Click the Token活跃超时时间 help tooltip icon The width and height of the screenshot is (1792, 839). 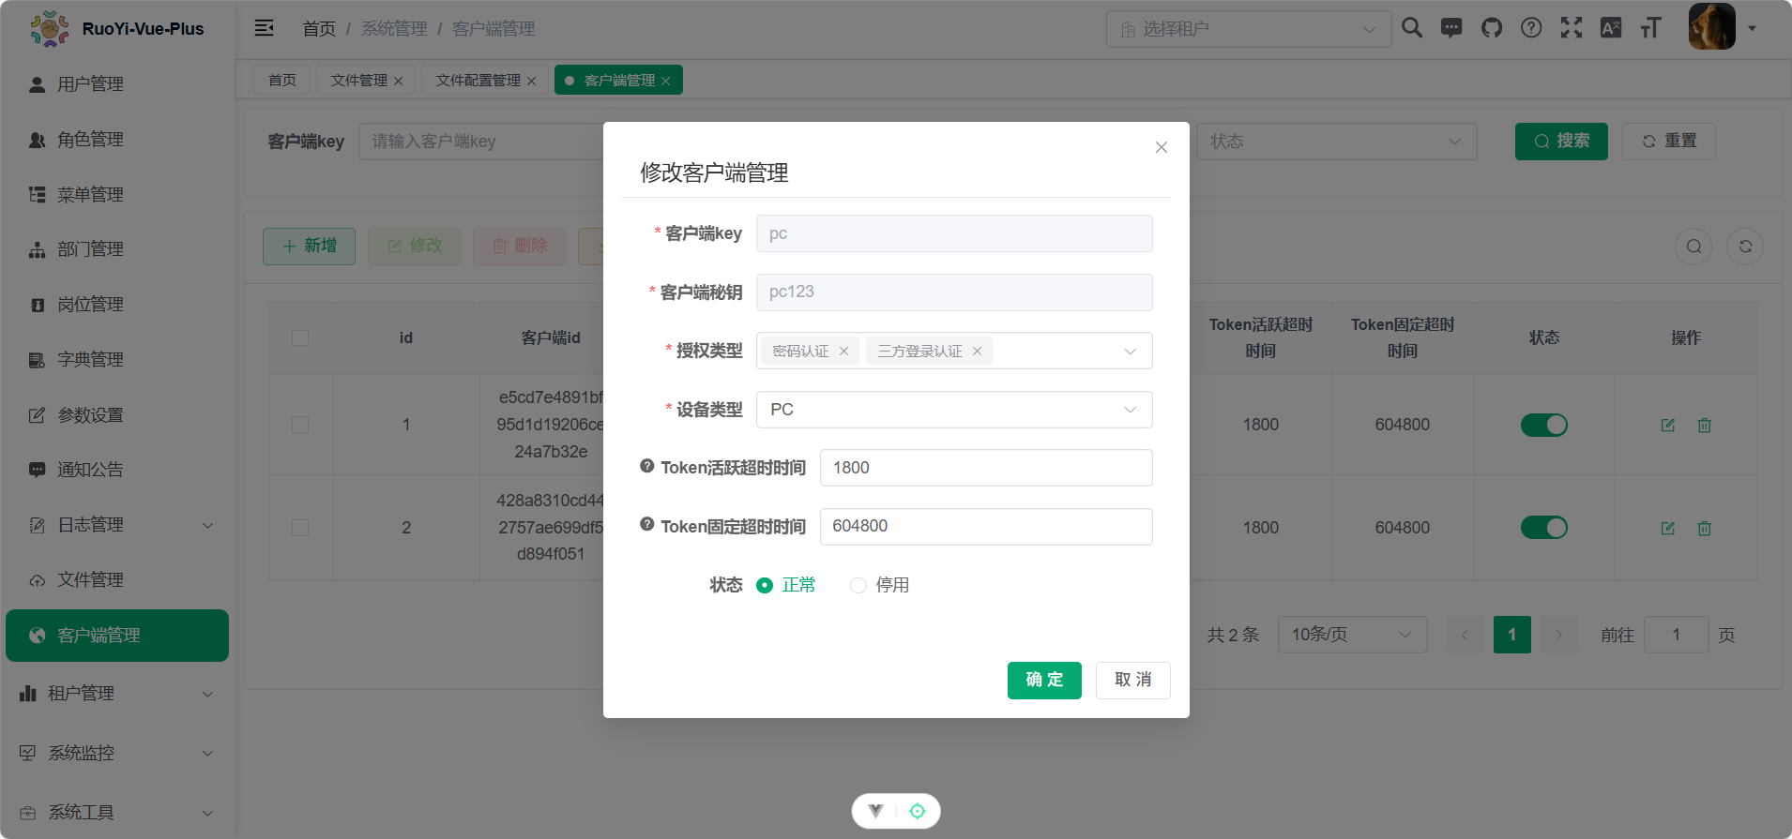point(646,466)
